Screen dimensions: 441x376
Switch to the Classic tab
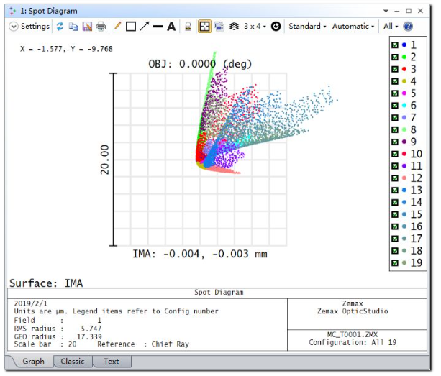(72, 362)
